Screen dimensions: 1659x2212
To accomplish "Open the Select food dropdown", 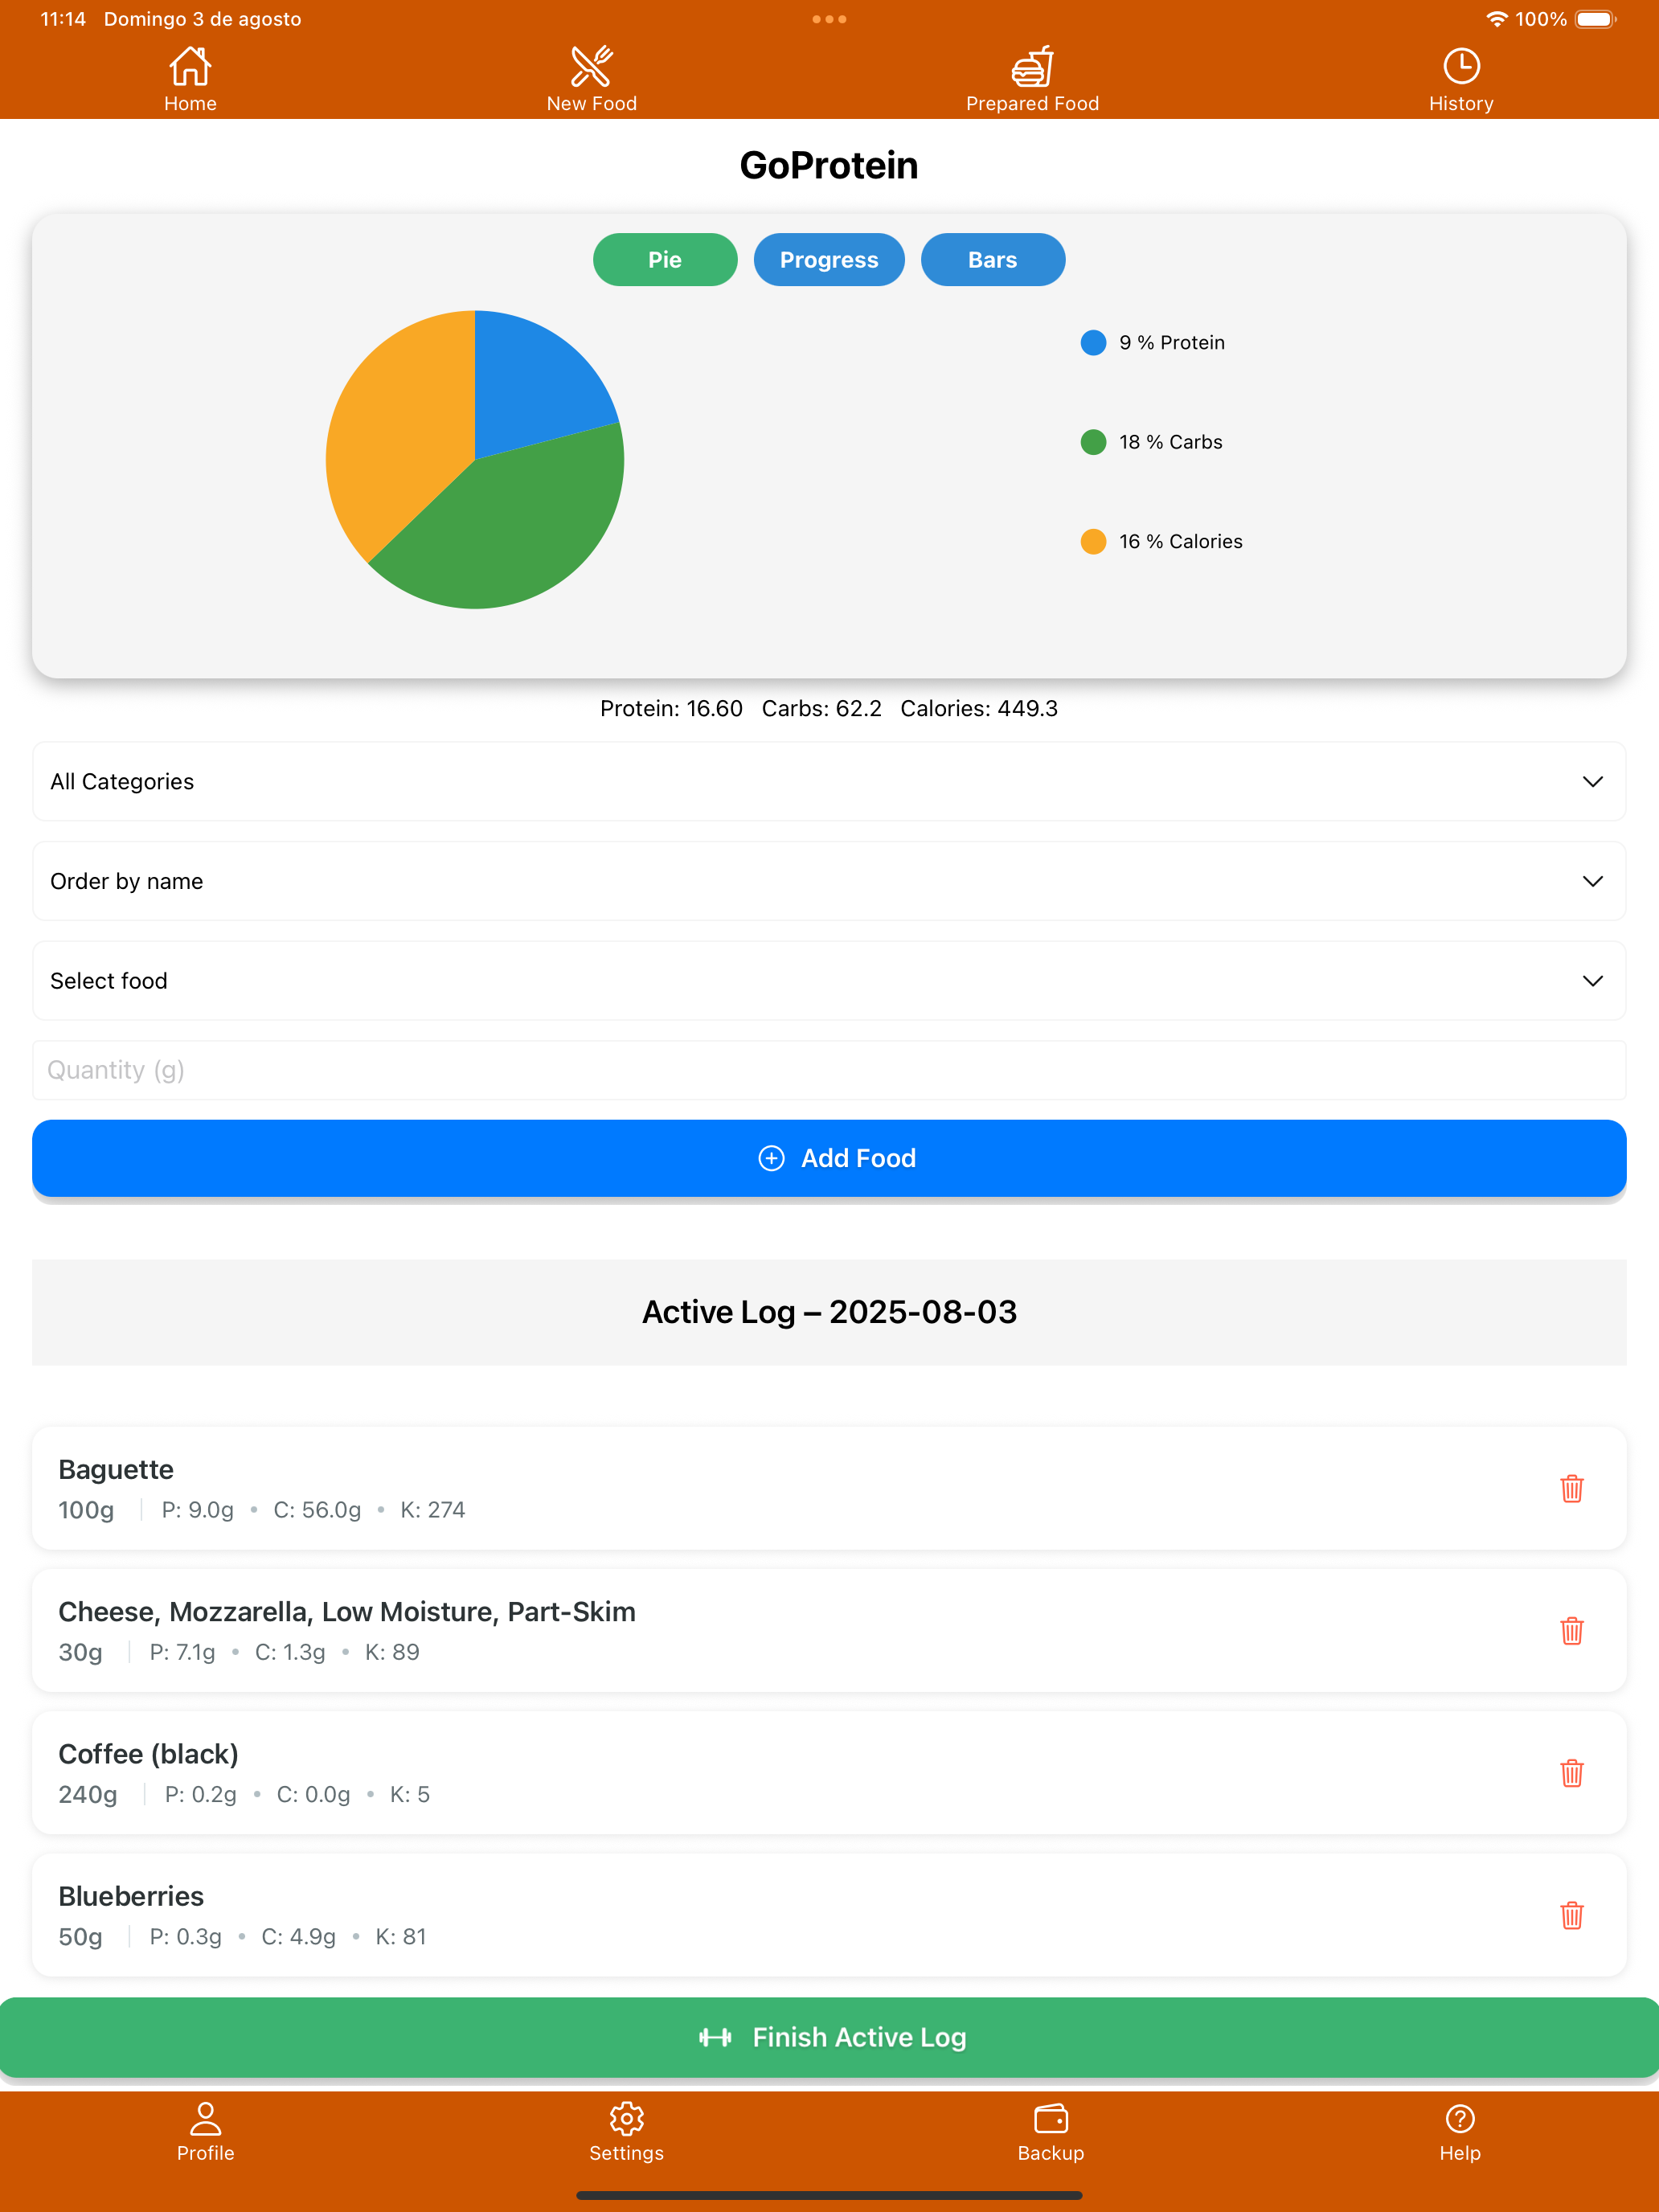I will 829,980.
